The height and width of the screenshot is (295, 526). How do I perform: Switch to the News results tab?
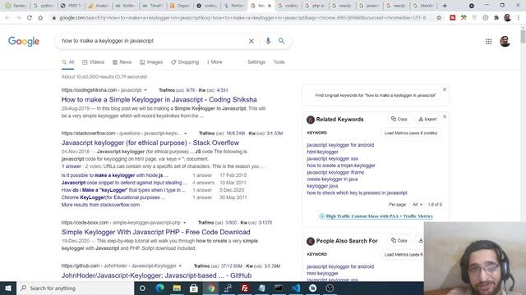click(x=122, y=62)
